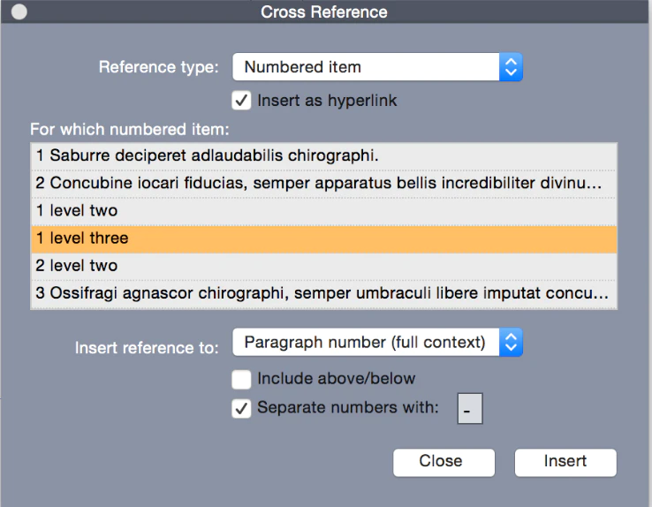This screenshot has height=507, width=652.
Task: Select the highlighted '1 level three' row
Action: click(x=324, y=239)
